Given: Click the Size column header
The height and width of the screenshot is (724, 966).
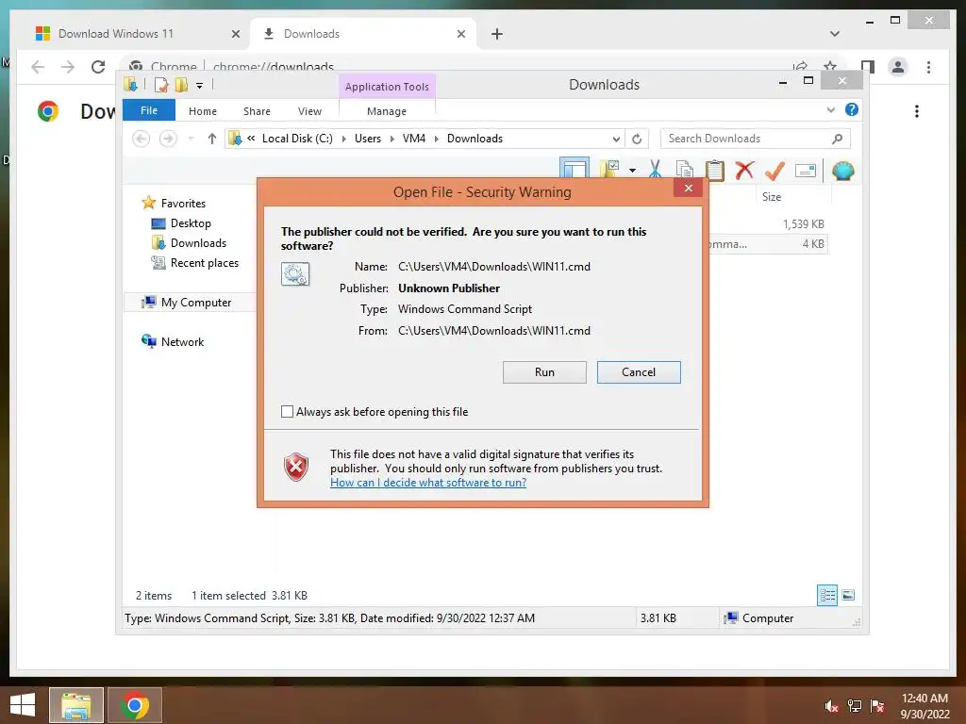Looking at the screenshot, I should pos(772,197).
